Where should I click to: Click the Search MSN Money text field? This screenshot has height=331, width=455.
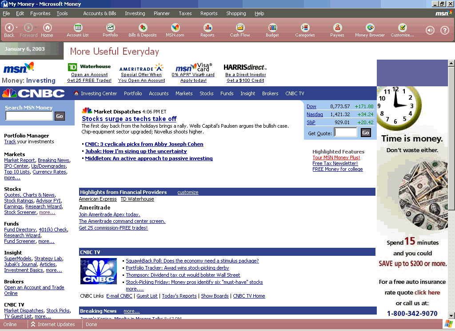[x=29, y=116]
